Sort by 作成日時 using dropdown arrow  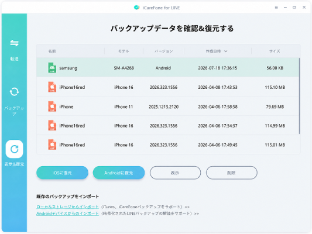pyautogui.click(x=225, y=51)
